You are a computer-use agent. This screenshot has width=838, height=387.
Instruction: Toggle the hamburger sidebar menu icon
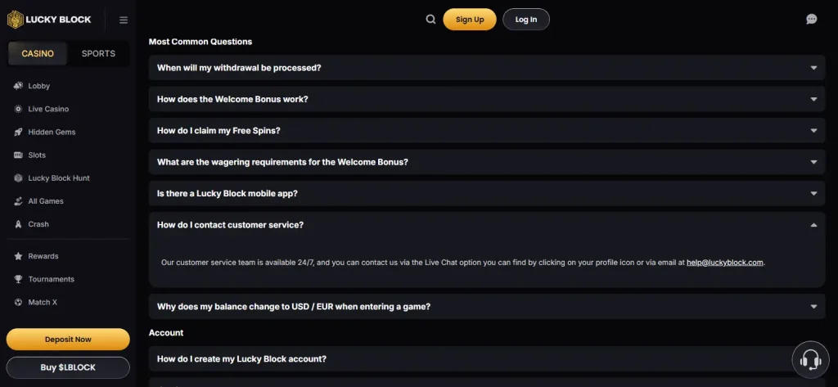124,20
